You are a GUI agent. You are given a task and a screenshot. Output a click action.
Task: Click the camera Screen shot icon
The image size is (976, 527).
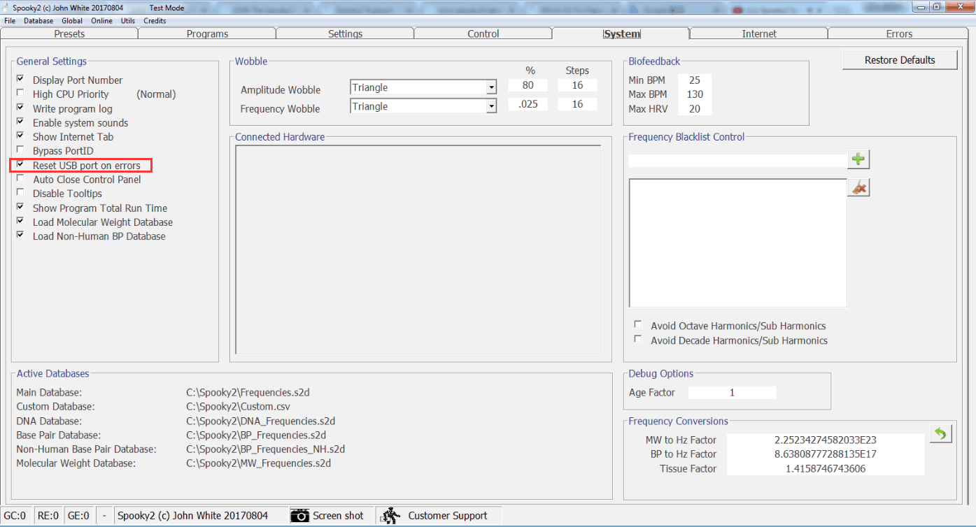(x=300, y=516)
